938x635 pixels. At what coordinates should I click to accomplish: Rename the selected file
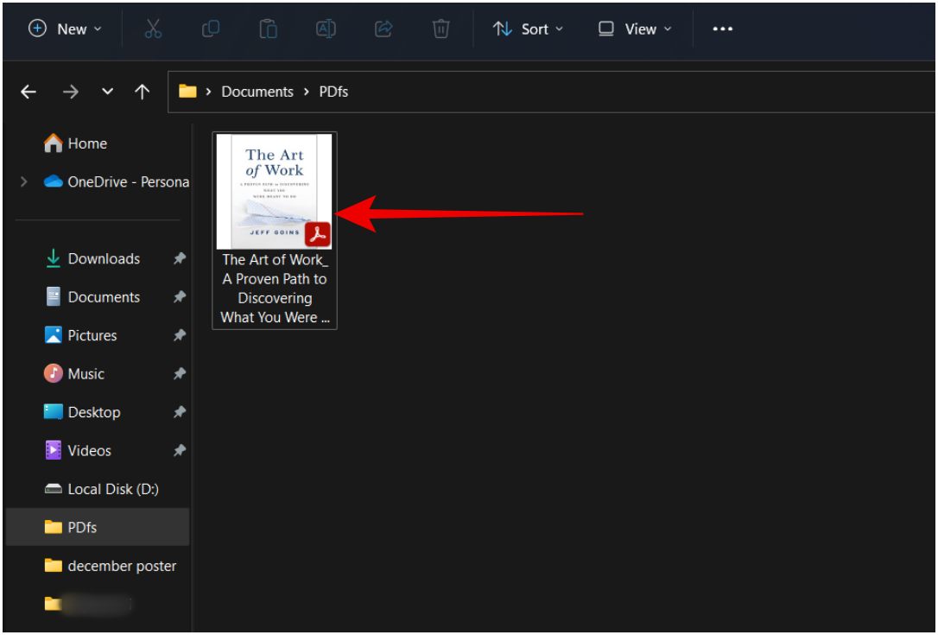(x=326, y=29)
